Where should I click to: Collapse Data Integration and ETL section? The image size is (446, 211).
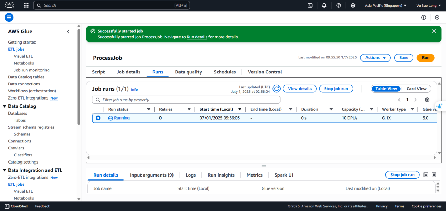(x=5, y=170)
